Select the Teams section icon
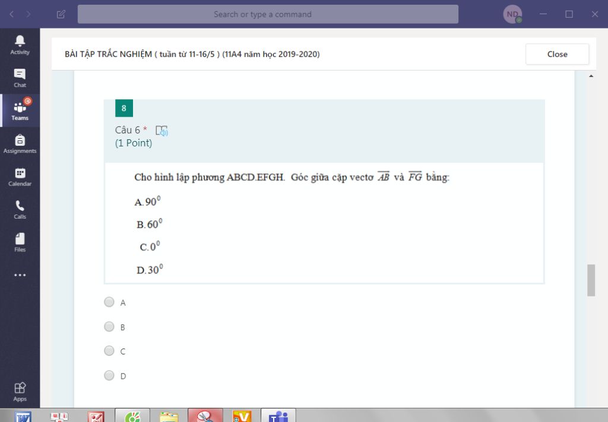Screen dimensions: 608x422 pyautogui.click(x=20, y=111)
